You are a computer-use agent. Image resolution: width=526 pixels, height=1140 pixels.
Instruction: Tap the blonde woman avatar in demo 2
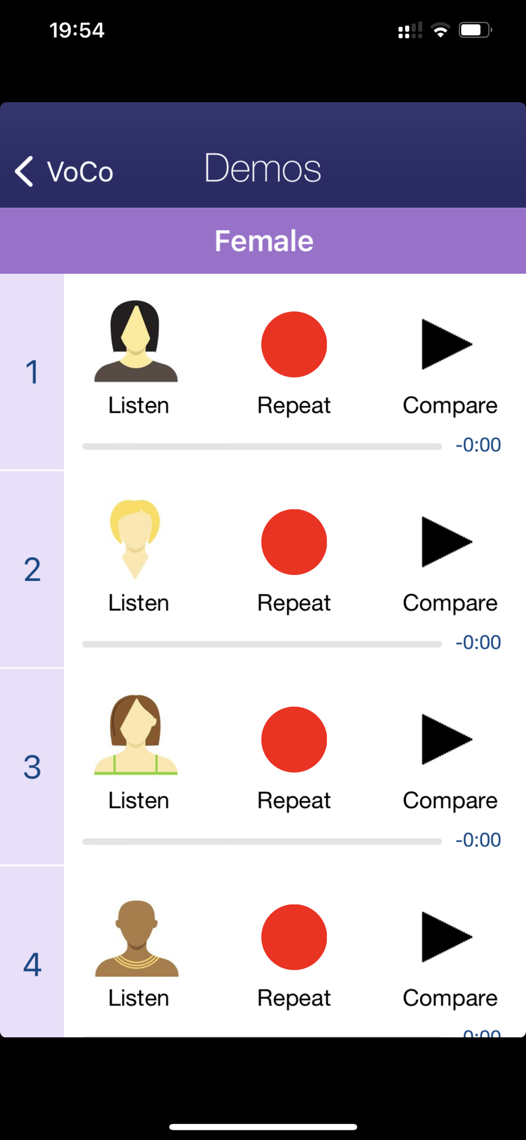(x=135, y=539)
